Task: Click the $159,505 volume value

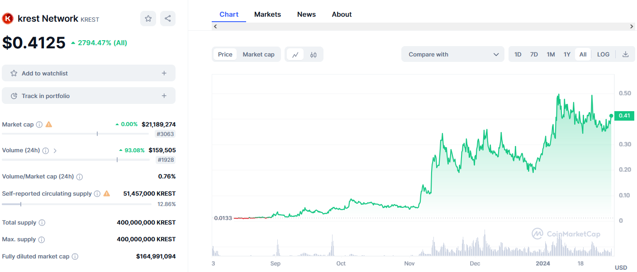Action: (x=162, y=150)
